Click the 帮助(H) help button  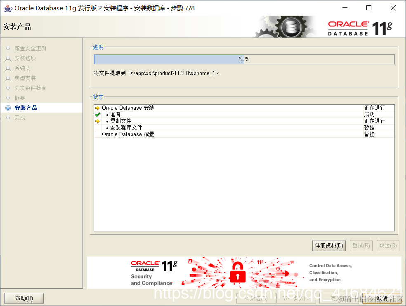(x=24, y=298)
